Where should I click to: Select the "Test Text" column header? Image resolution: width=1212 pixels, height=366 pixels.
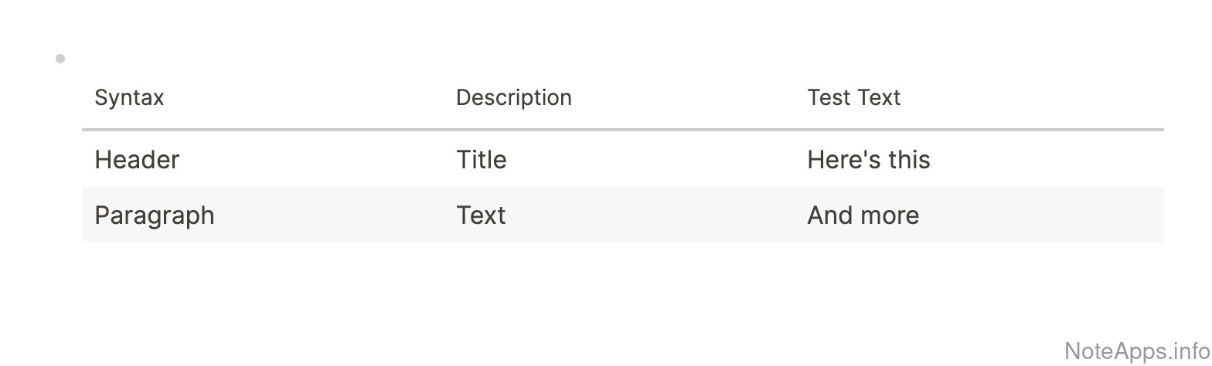[853, 98]
